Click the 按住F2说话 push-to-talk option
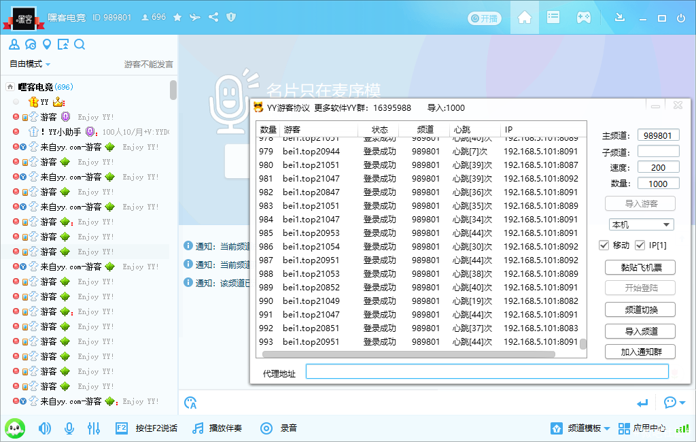Image resolution: width=696 pixels, height=442 pixels. 147,428
